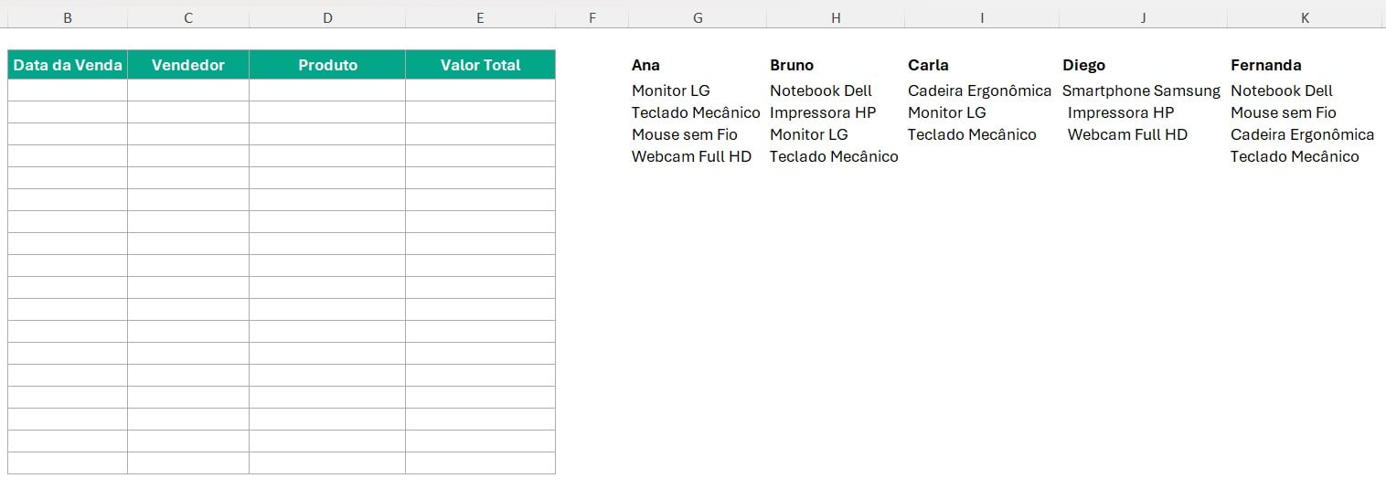Select column F header

click(x=592, y=17)
